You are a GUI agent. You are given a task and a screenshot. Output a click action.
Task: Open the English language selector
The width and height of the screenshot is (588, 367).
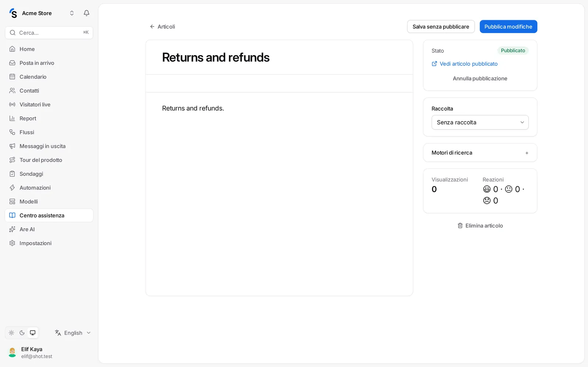(x=73, y=333)
